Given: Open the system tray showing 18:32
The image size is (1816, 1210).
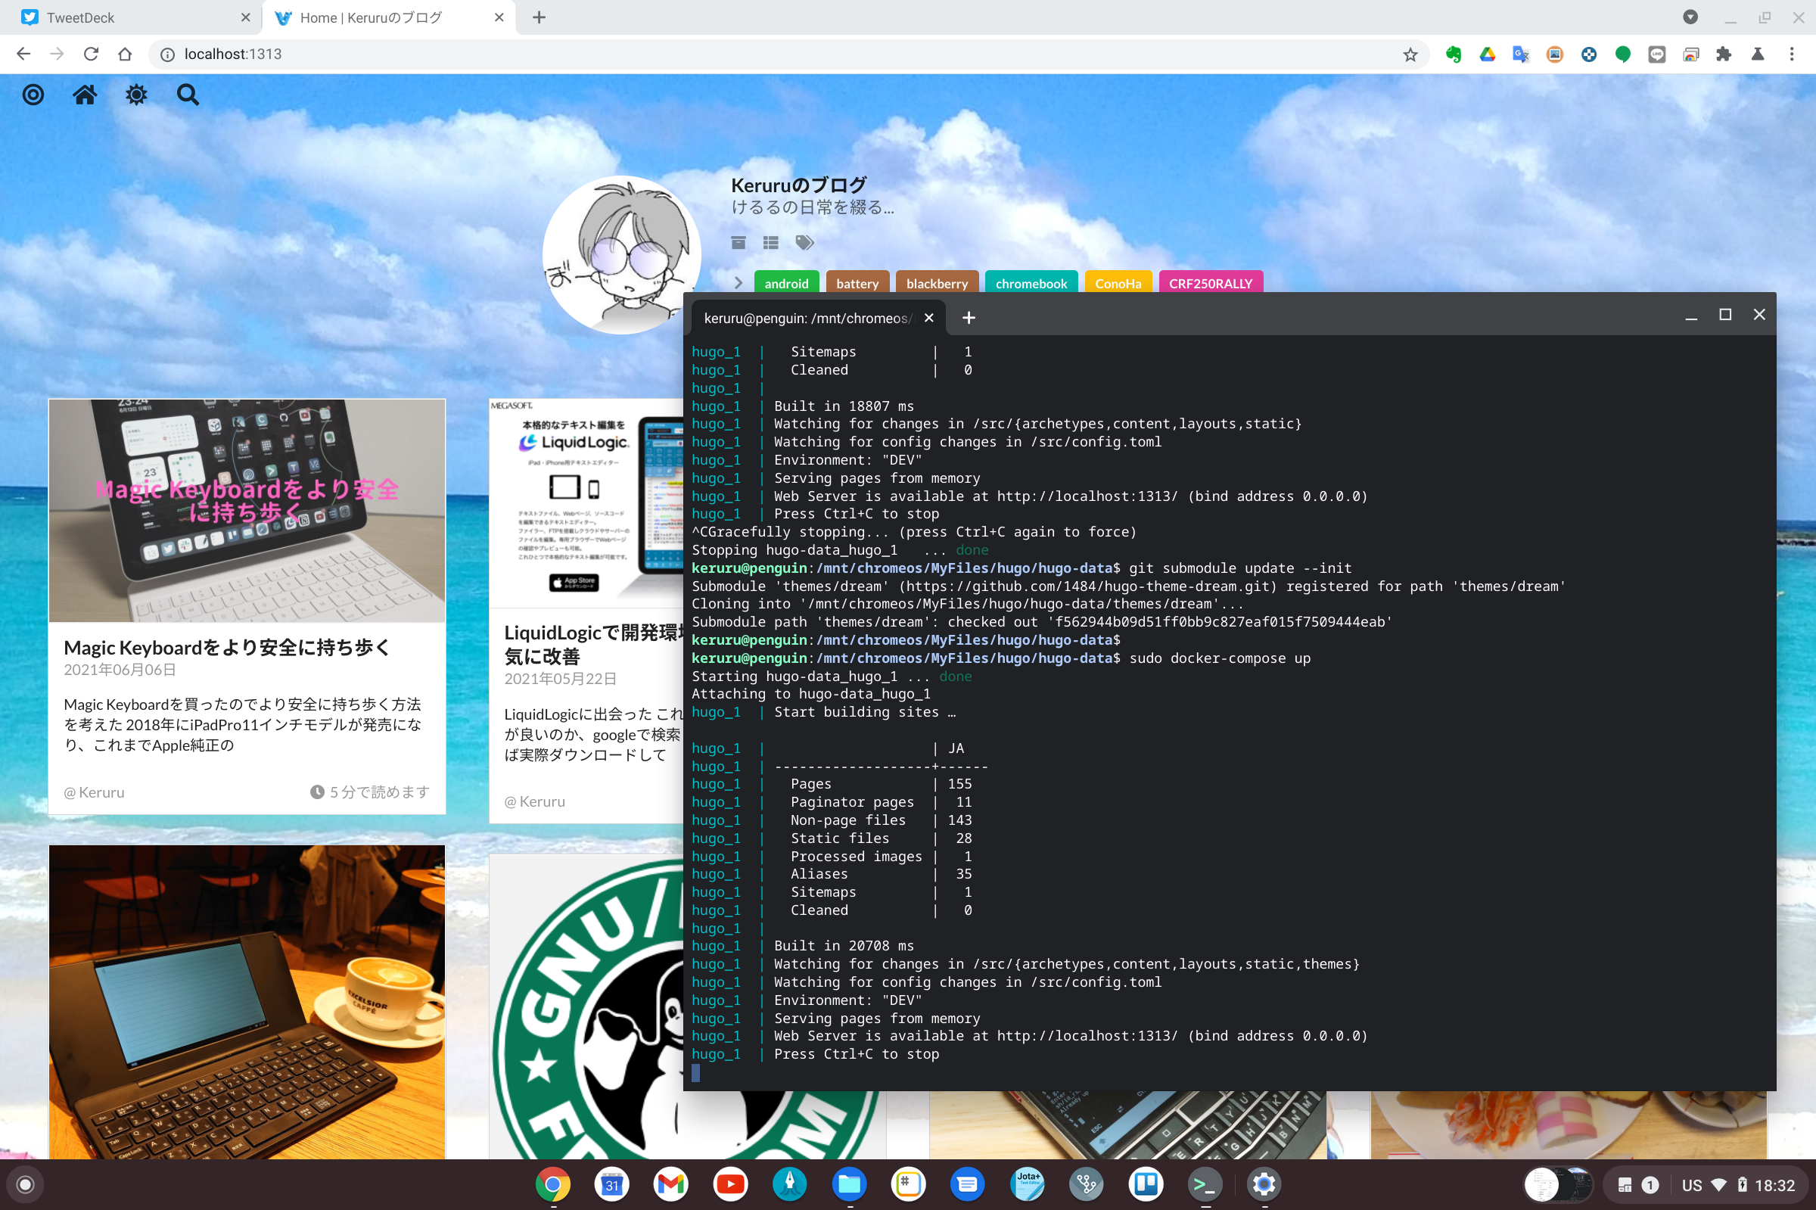Looking at the screenshot, I should click(1739, 1184).
